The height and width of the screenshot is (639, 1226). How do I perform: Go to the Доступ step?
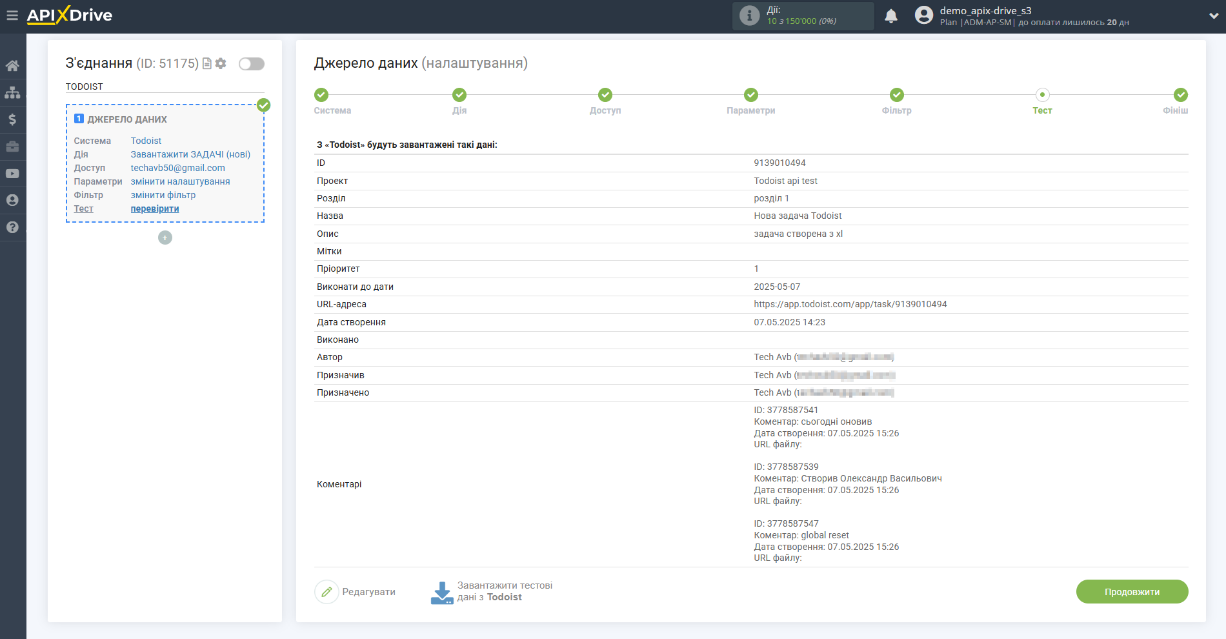point(605,102)
